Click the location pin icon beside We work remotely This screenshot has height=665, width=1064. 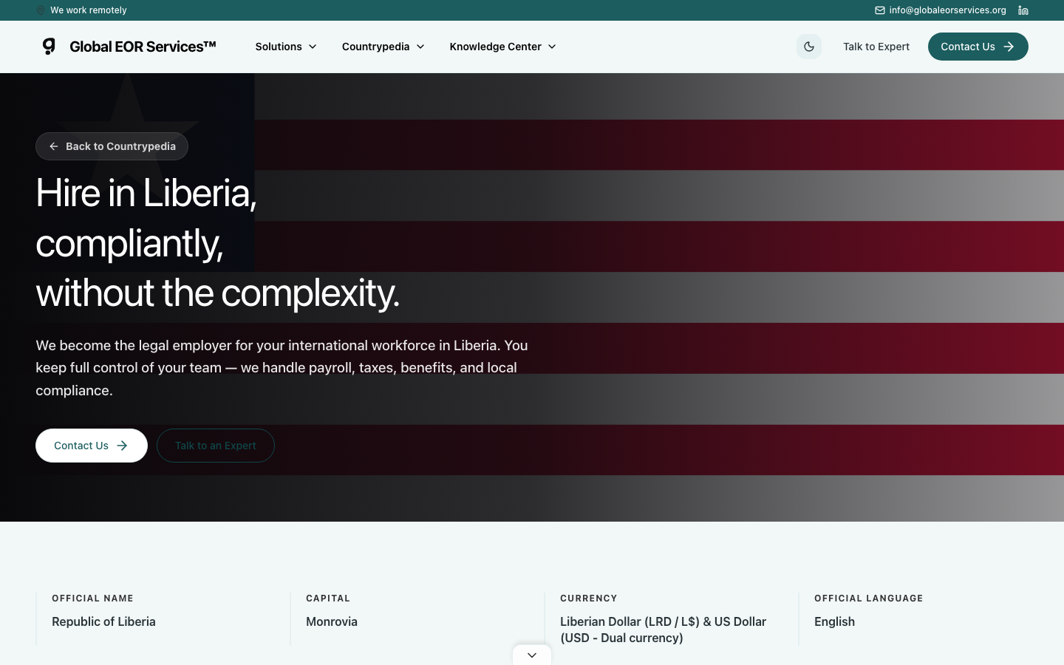[x=41, y=10]
